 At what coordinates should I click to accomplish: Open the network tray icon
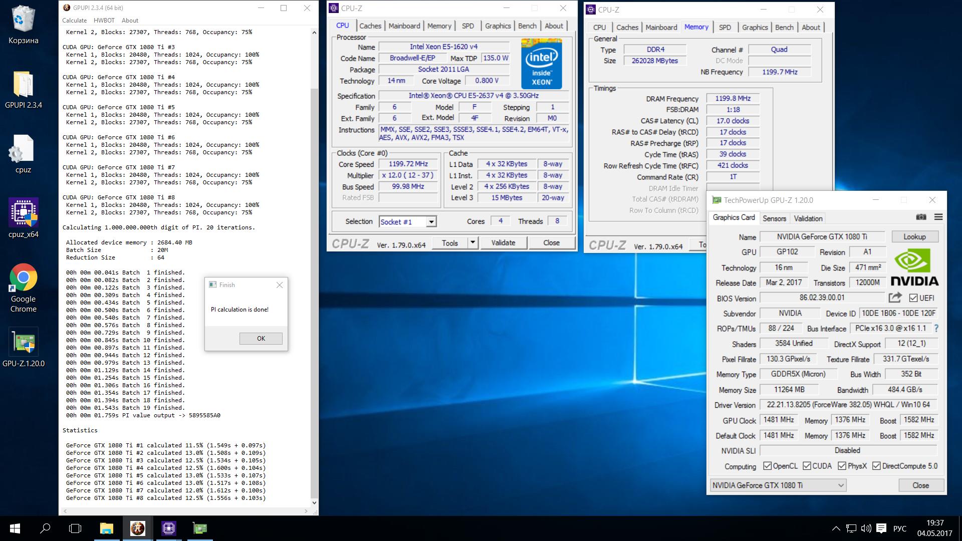(851, 528)
